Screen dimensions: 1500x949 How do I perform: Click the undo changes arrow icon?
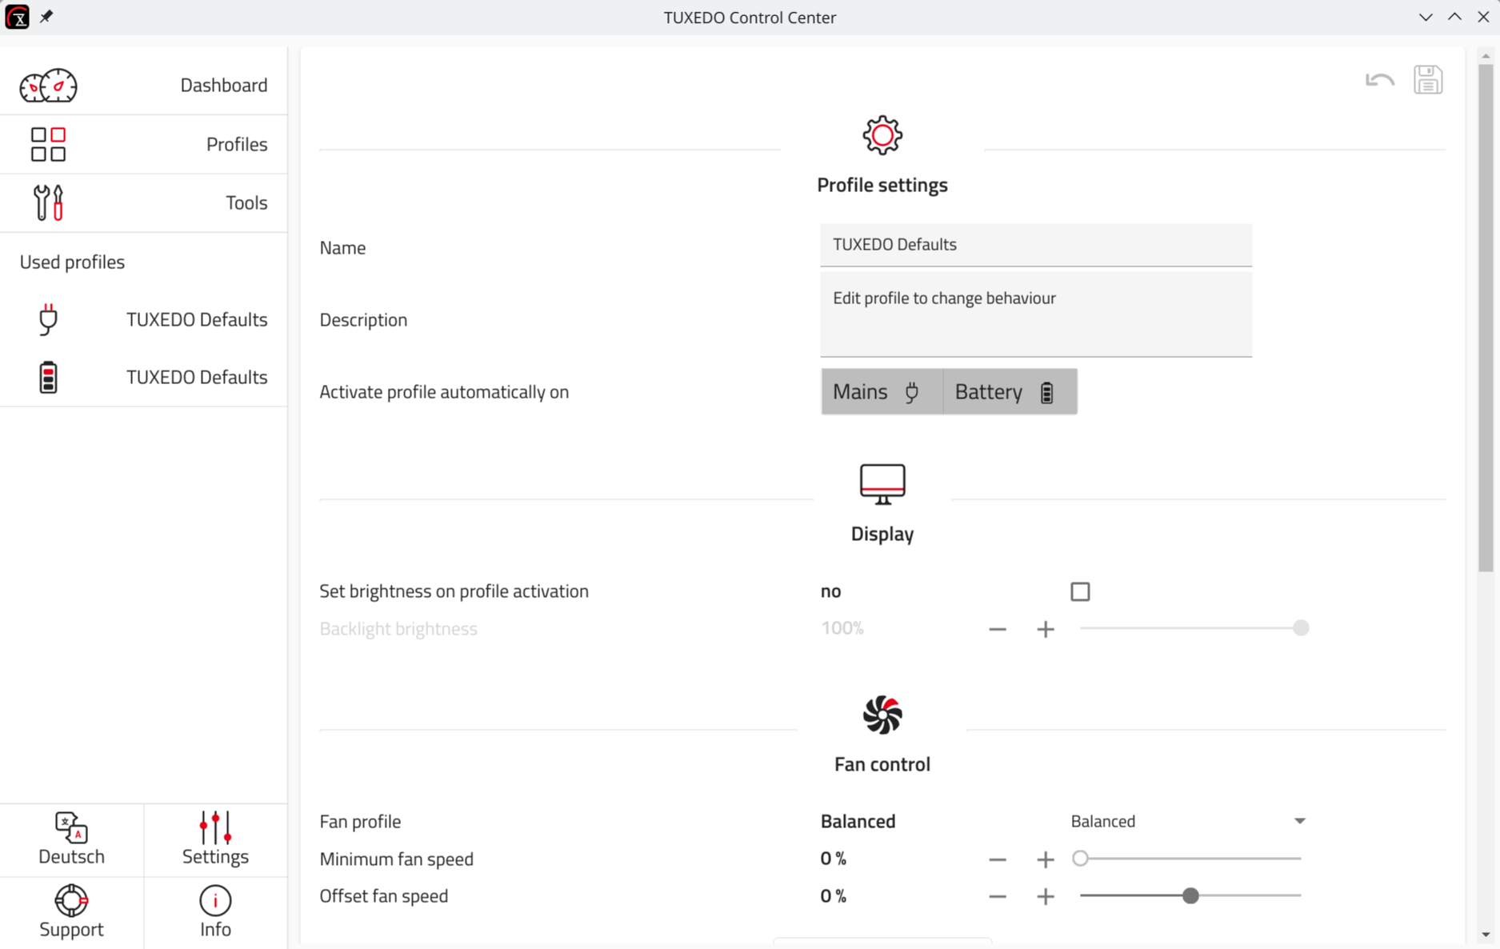(x=1380, y=80)
